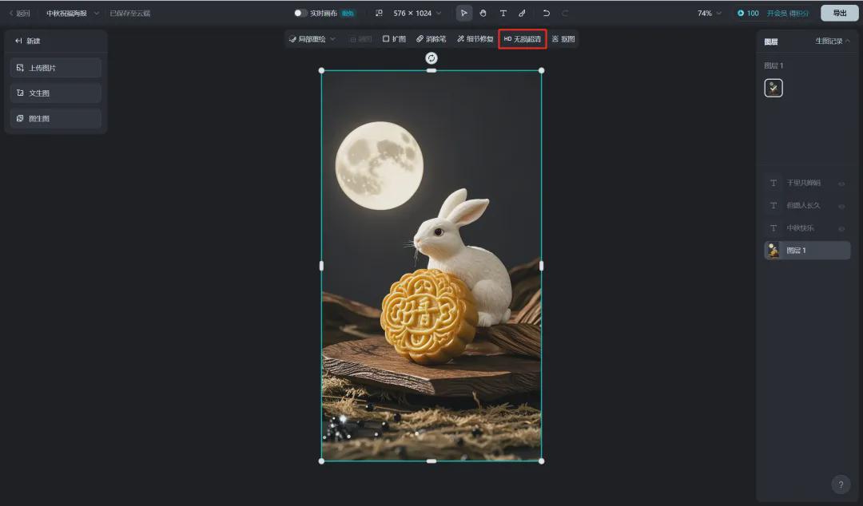Image resolution: width=863 pixels, height=506 pixels.
Task: Switch to the 图层 panel tab
Action: click(x=770, y=41)
